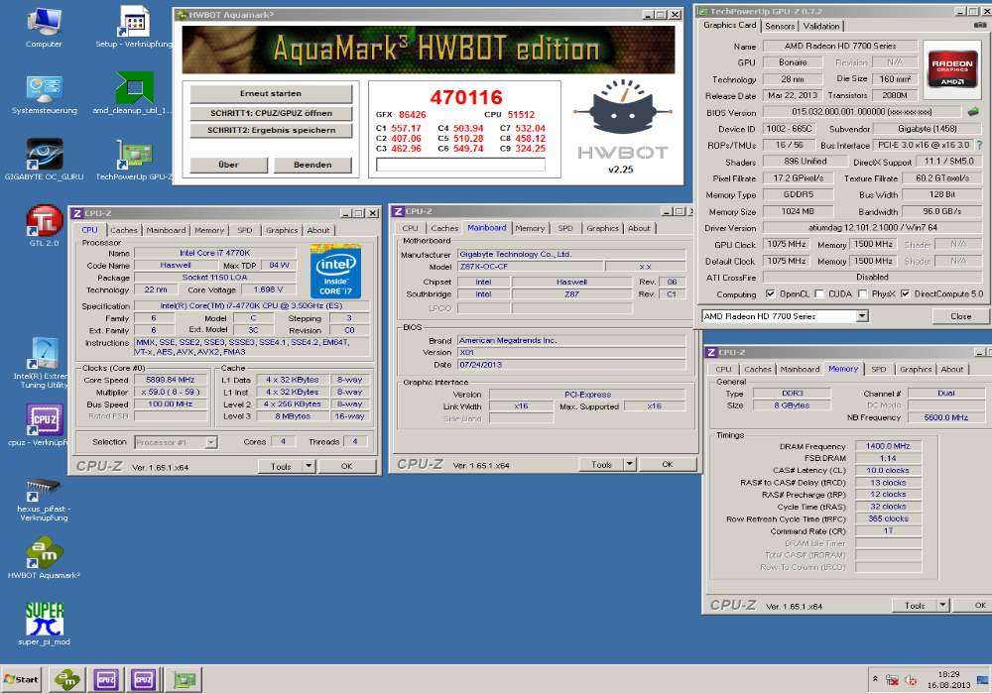The height and width of the screenshot is (694, 992).
Task: Click the Intel Core i7 logo in CPU-Z
Action: click(336, 272)
